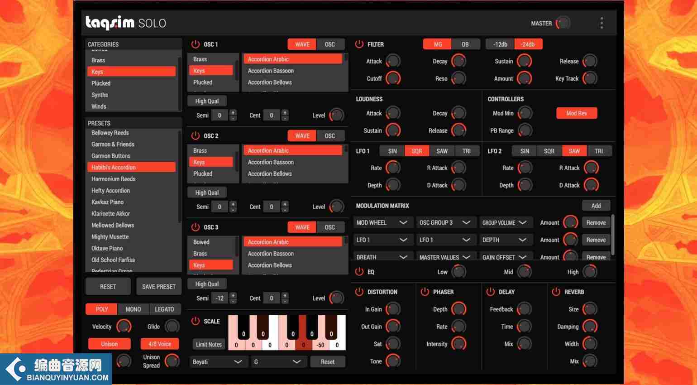Click the -50 scale key
Screen dimensions: 697x385
[320, 345]
